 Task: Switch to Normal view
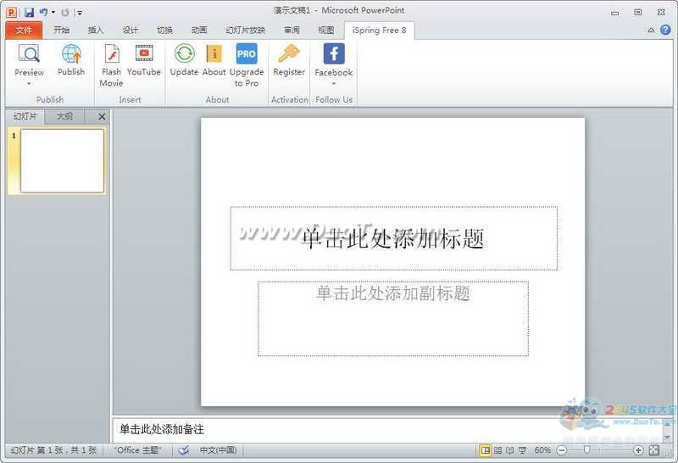[486, 450]
